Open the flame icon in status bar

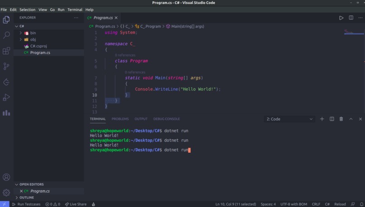93,204
